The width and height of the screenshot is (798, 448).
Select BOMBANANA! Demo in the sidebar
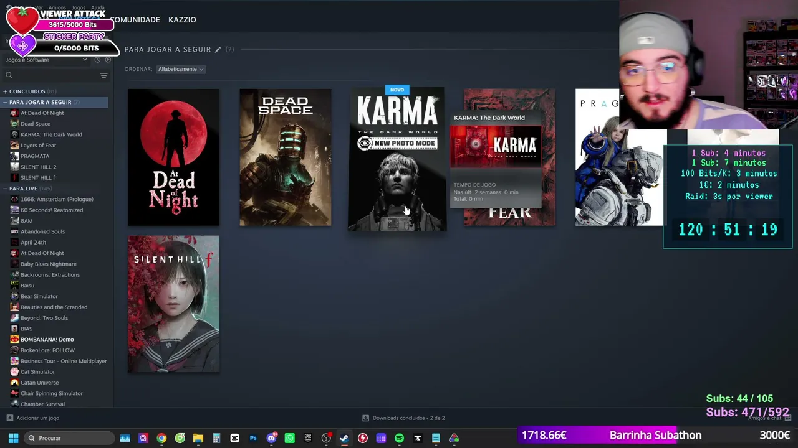[47, 340]
